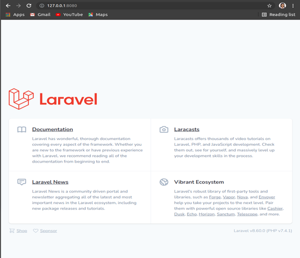Open the YouTube bookmark
Viewport: 300px width, 258px height.
click(x=69, y=14)
